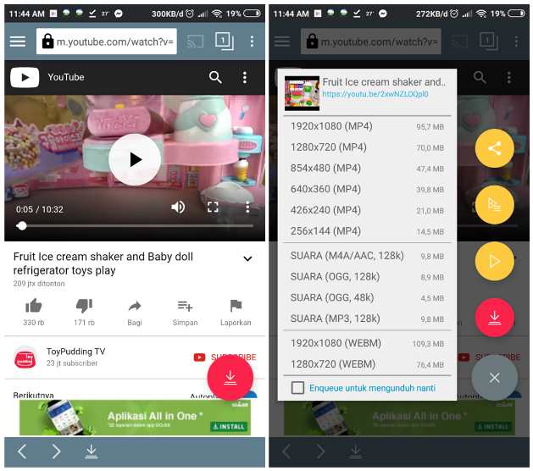The width and height of the screenshot is (533, 471).
Task: Select 1920x1080 (MP4) 95,7 MB option
Action: [367, 126]
